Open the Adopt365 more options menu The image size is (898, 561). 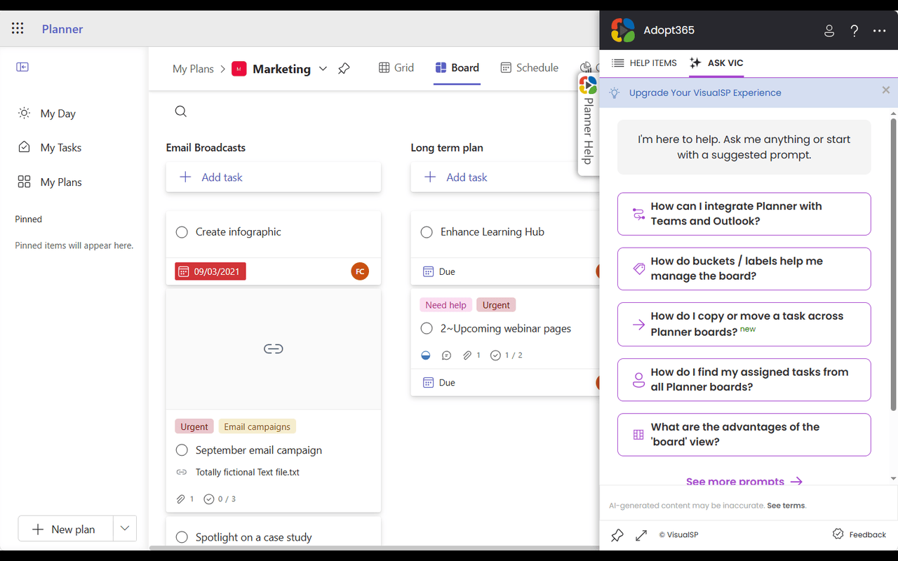(x=880, y=31)
